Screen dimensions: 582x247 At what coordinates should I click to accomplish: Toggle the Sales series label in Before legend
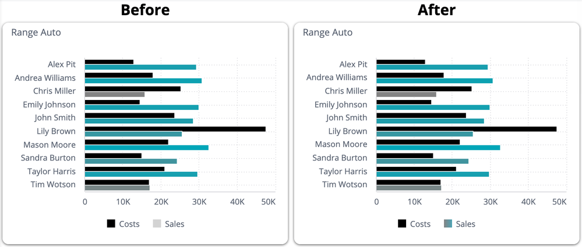(175, 224)
